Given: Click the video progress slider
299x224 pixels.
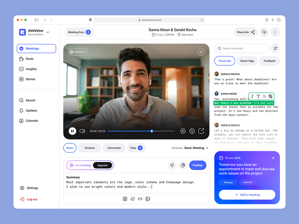Looking at the screenshot, I should 151,131.
